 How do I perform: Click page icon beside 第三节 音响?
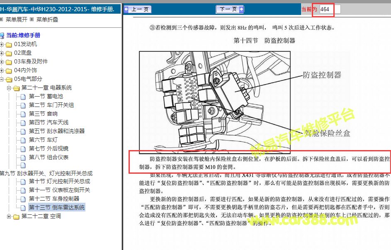[x=23, y=114]
